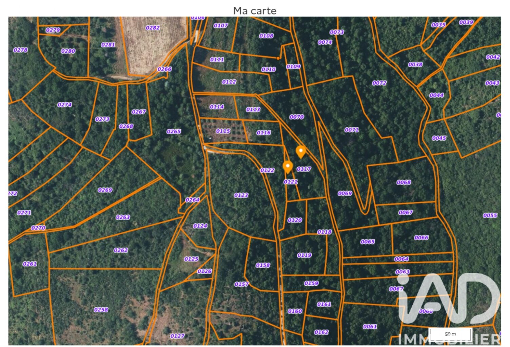Click parcel label 0108

(x=266, y=36)
